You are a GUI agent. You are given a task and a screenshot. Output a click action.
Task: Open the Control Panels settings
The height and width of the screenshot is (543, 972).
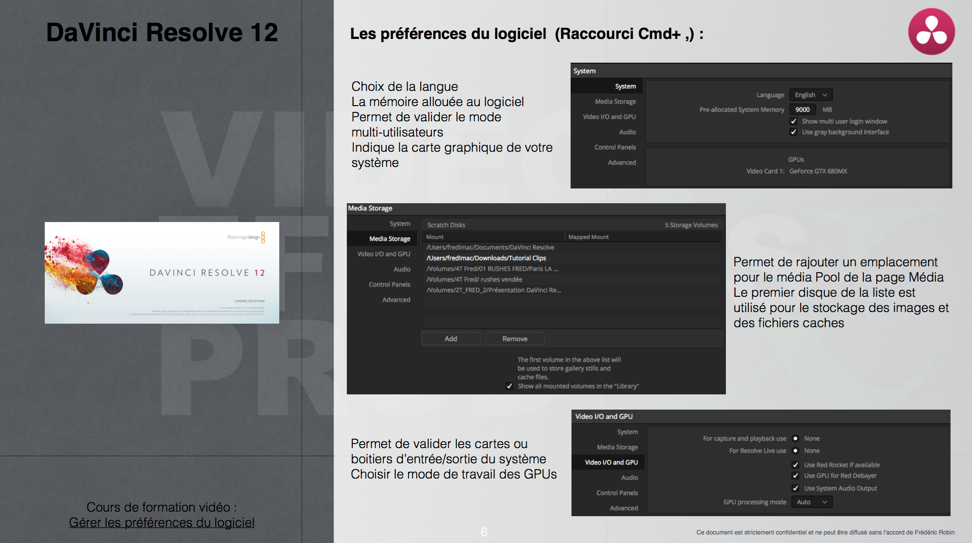pos(614,147)
